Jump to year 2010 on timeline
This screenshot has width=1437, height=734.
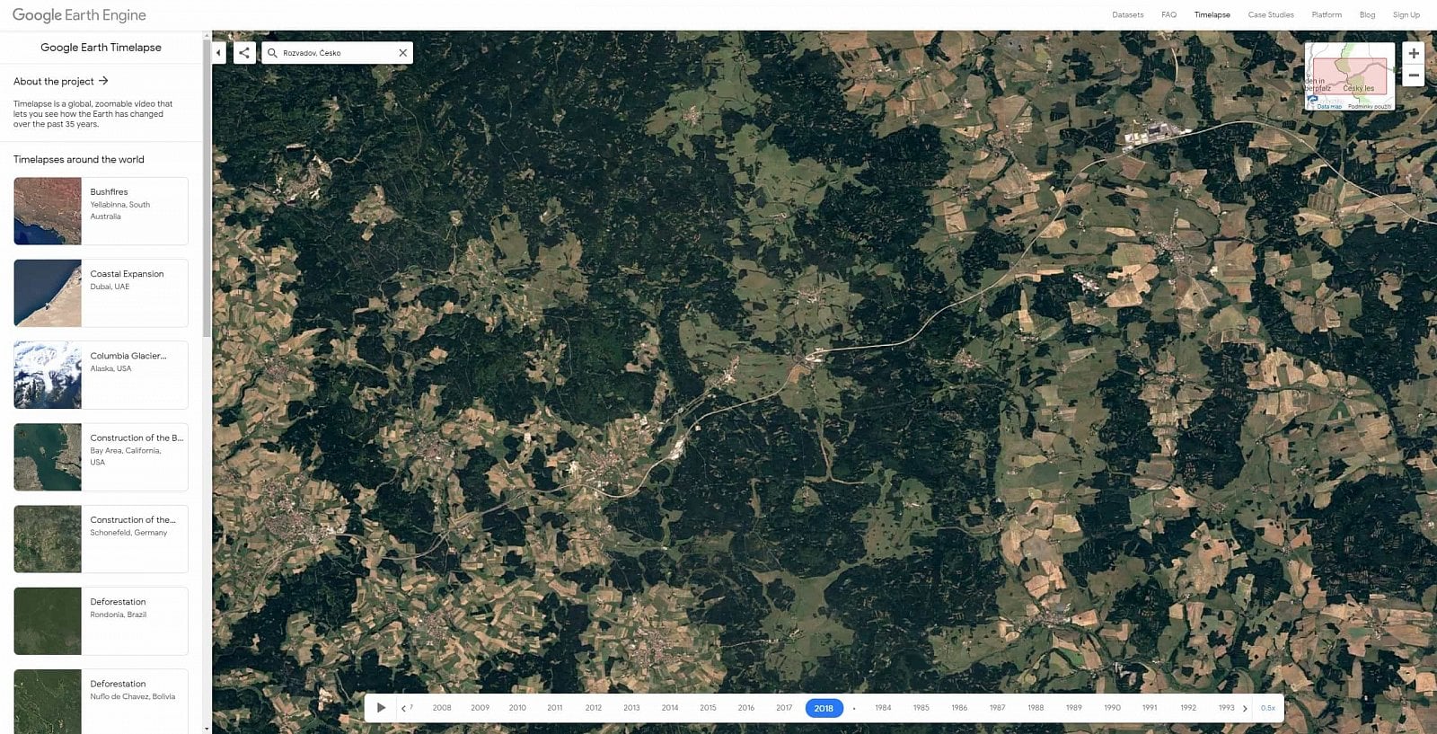pos(517,708)
